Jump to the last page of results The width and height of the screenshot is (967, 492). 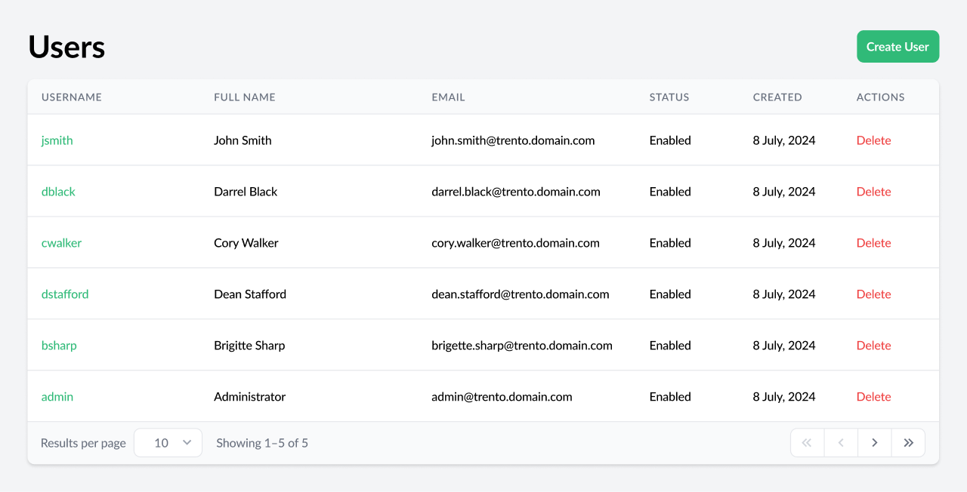point(908,443)
